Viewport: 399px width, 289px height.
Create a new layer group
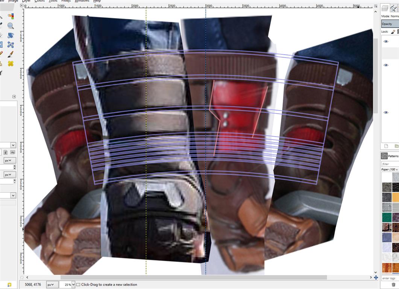(x=396, y=146)
